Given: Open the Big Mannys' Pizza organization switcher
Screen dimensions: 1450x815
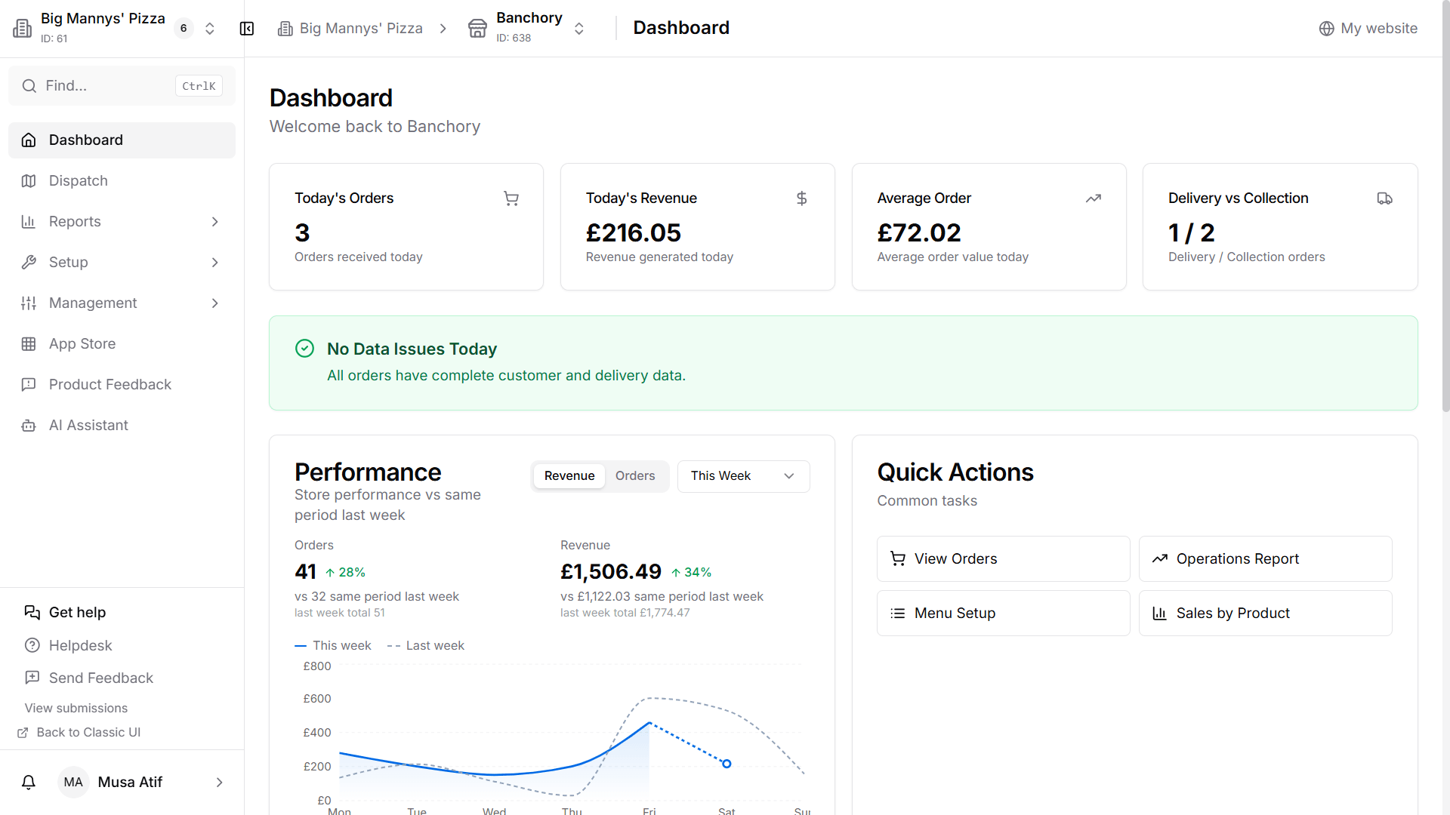Looking at the screenshot, I should pos(210,29).
